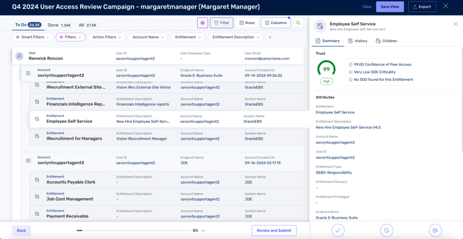Click the purple AI cube icon button
Viewport: 463px width, 239px height.
click(203, 23)
